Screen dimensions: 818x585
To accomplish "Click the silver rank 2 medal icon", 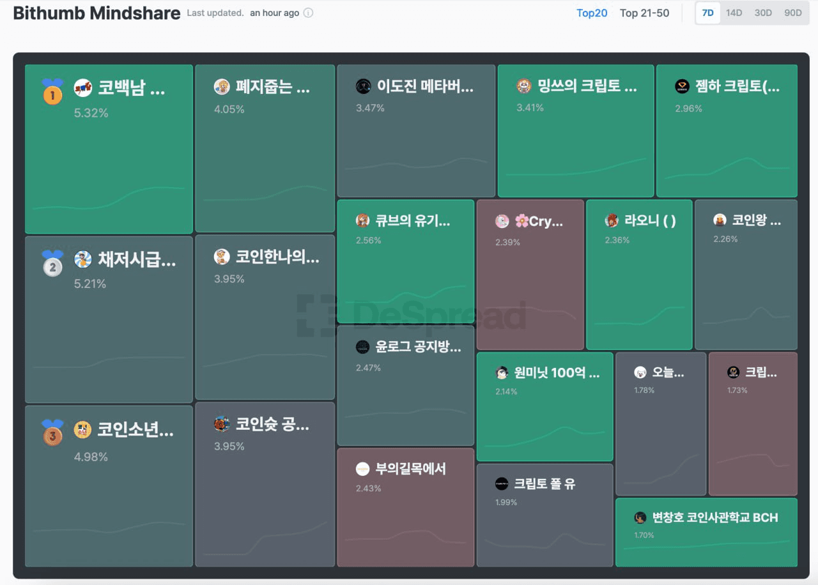I will (52, 263).
